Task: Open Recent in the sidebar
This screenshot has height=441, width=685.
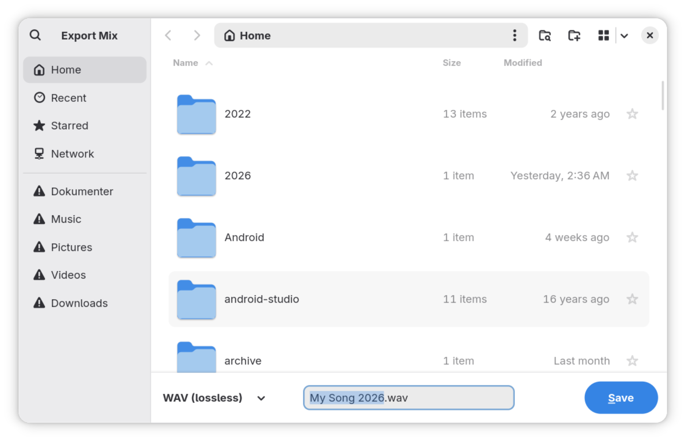Action: click(85, 98)
